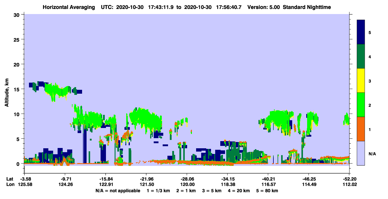Click latitude value '-34.15'
The height and width of the screenshot is (199, 388).
coord(227,179)
